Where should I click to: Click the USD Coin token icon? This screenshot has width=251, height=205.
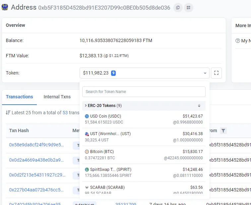87,116
